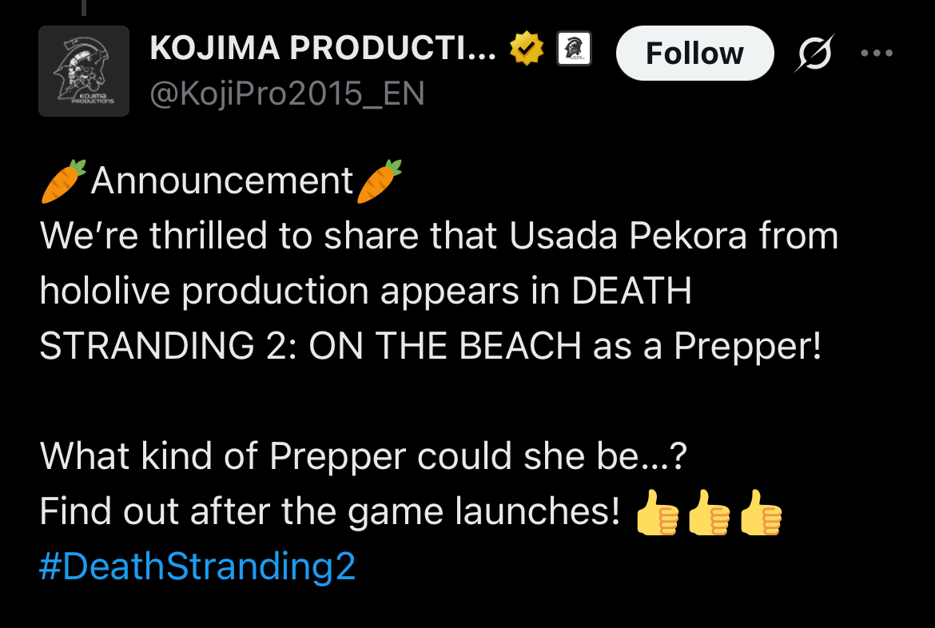Open the @KojiPro2015_EN handle link
The width and height of the screenshot is (935, 628).
287,94
